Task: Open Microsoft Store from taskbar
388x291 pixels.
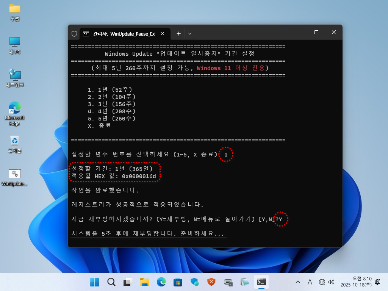Action: [178, 282]
